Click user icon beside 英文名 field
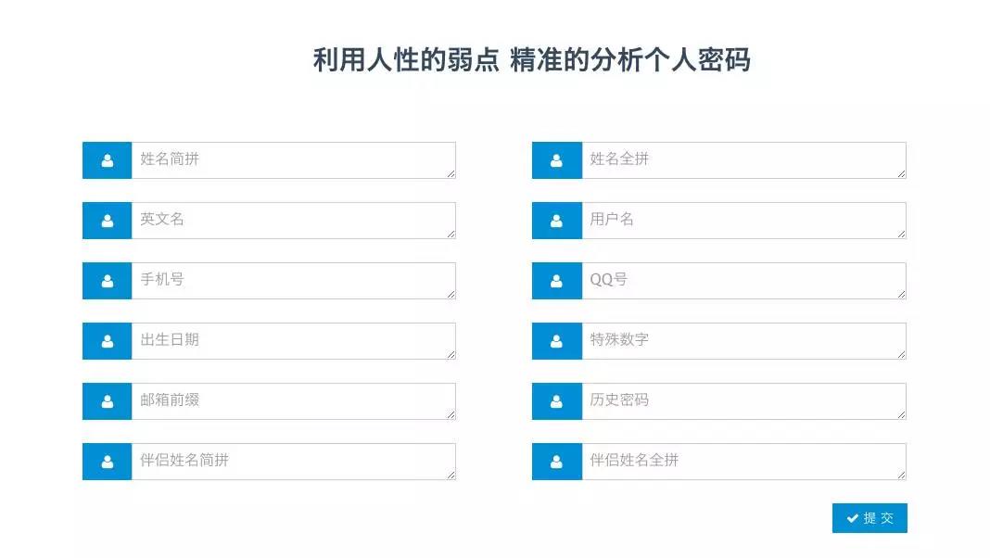The height and width of the screenshot is (558, 990). pyautogui.click(x=108, y=221)
